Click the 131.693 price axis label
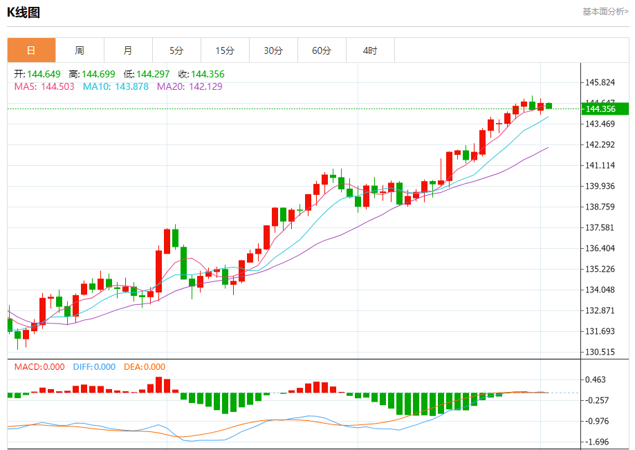The height and width of the screenshot is (450, 635). click(x=600, y=331)
